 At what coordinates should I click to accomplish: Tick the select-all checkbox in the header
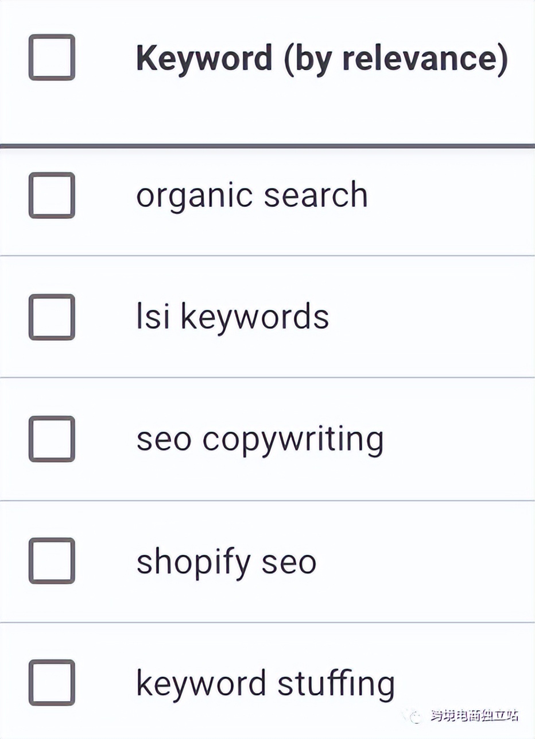click(52, 57)
